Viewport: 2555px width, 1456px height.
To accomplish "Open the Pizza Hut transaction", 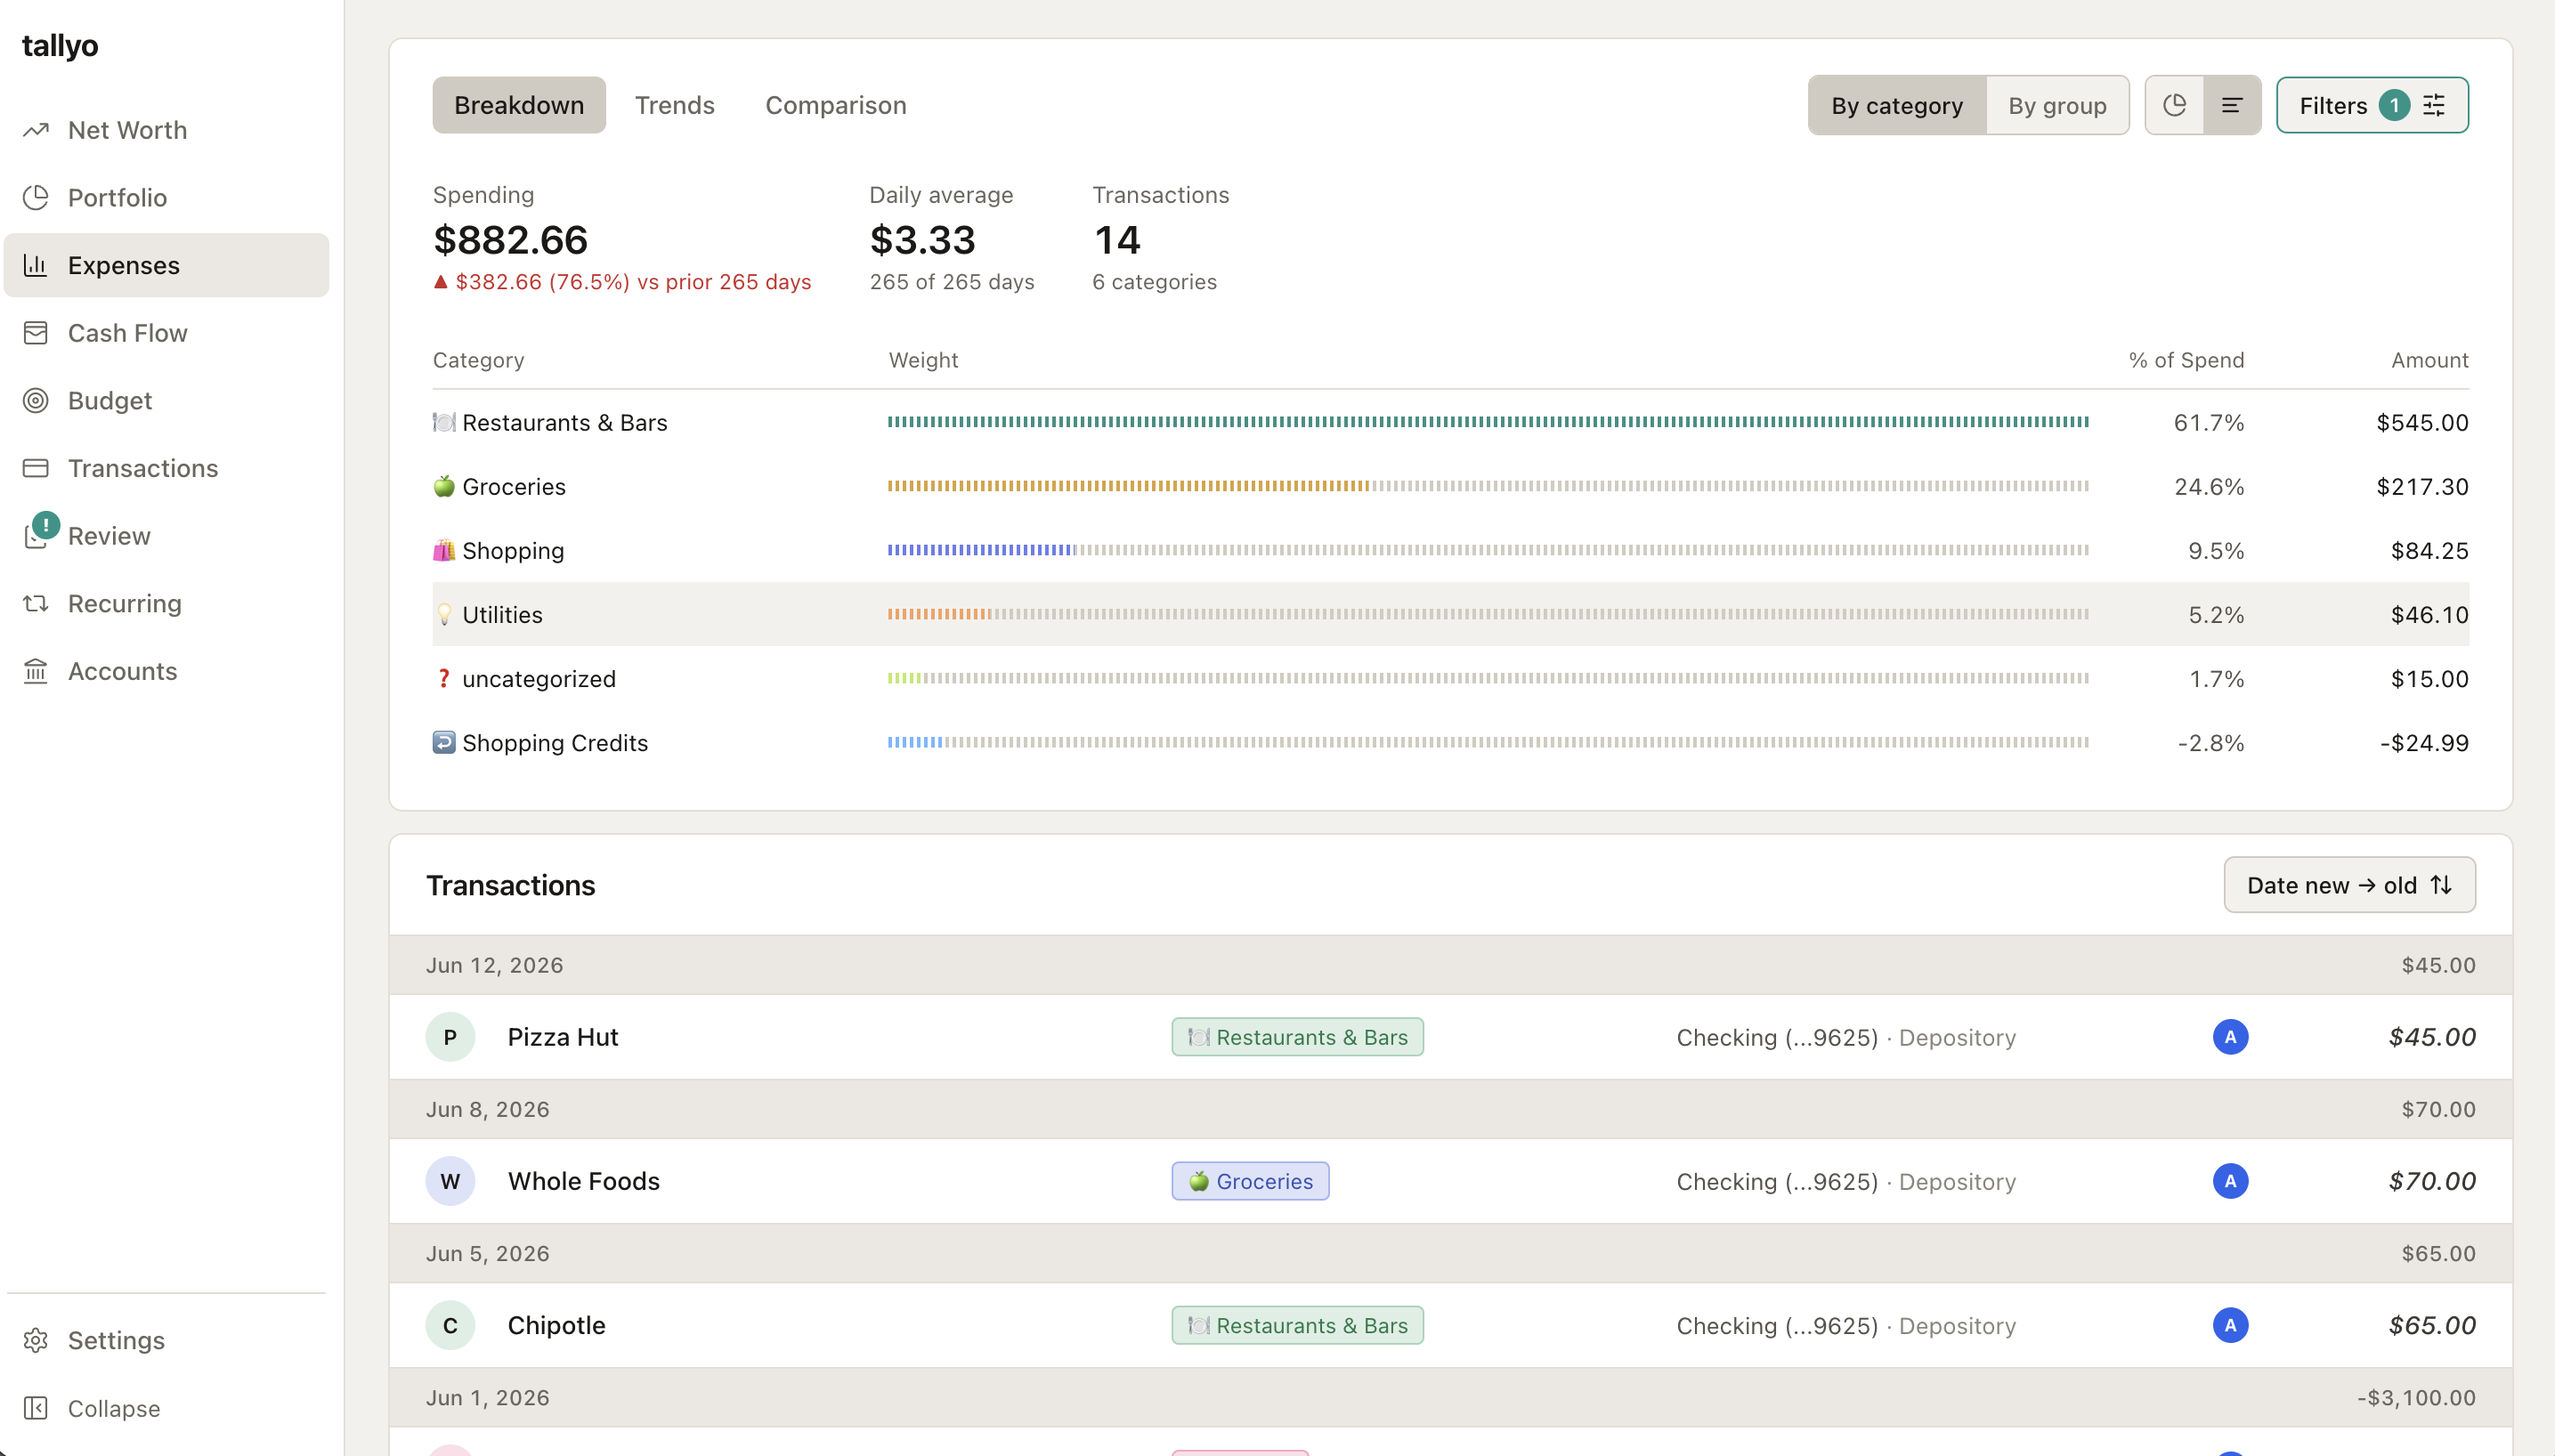I will (1450, 1037).
